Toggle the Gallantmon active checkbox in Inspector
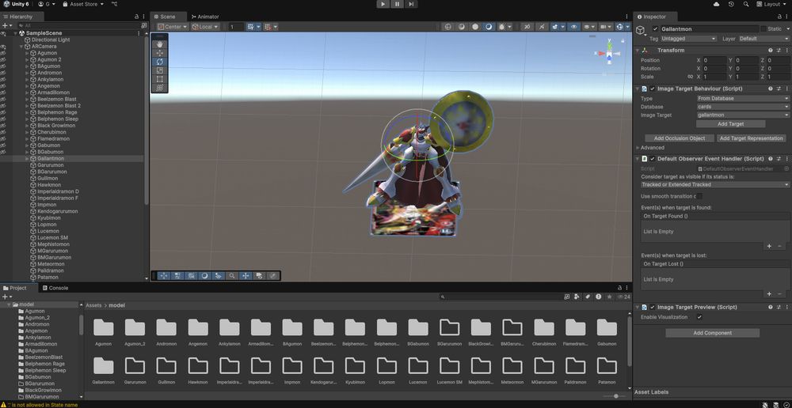792x408 pixels. (x=654, y=29)
